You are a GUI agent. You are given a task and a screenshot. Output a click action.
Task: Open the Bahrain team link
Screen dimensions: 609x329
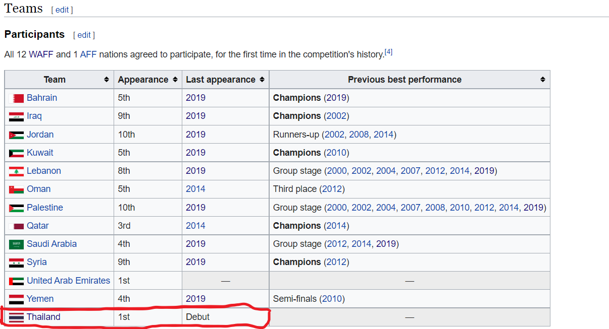pos(42,98)
